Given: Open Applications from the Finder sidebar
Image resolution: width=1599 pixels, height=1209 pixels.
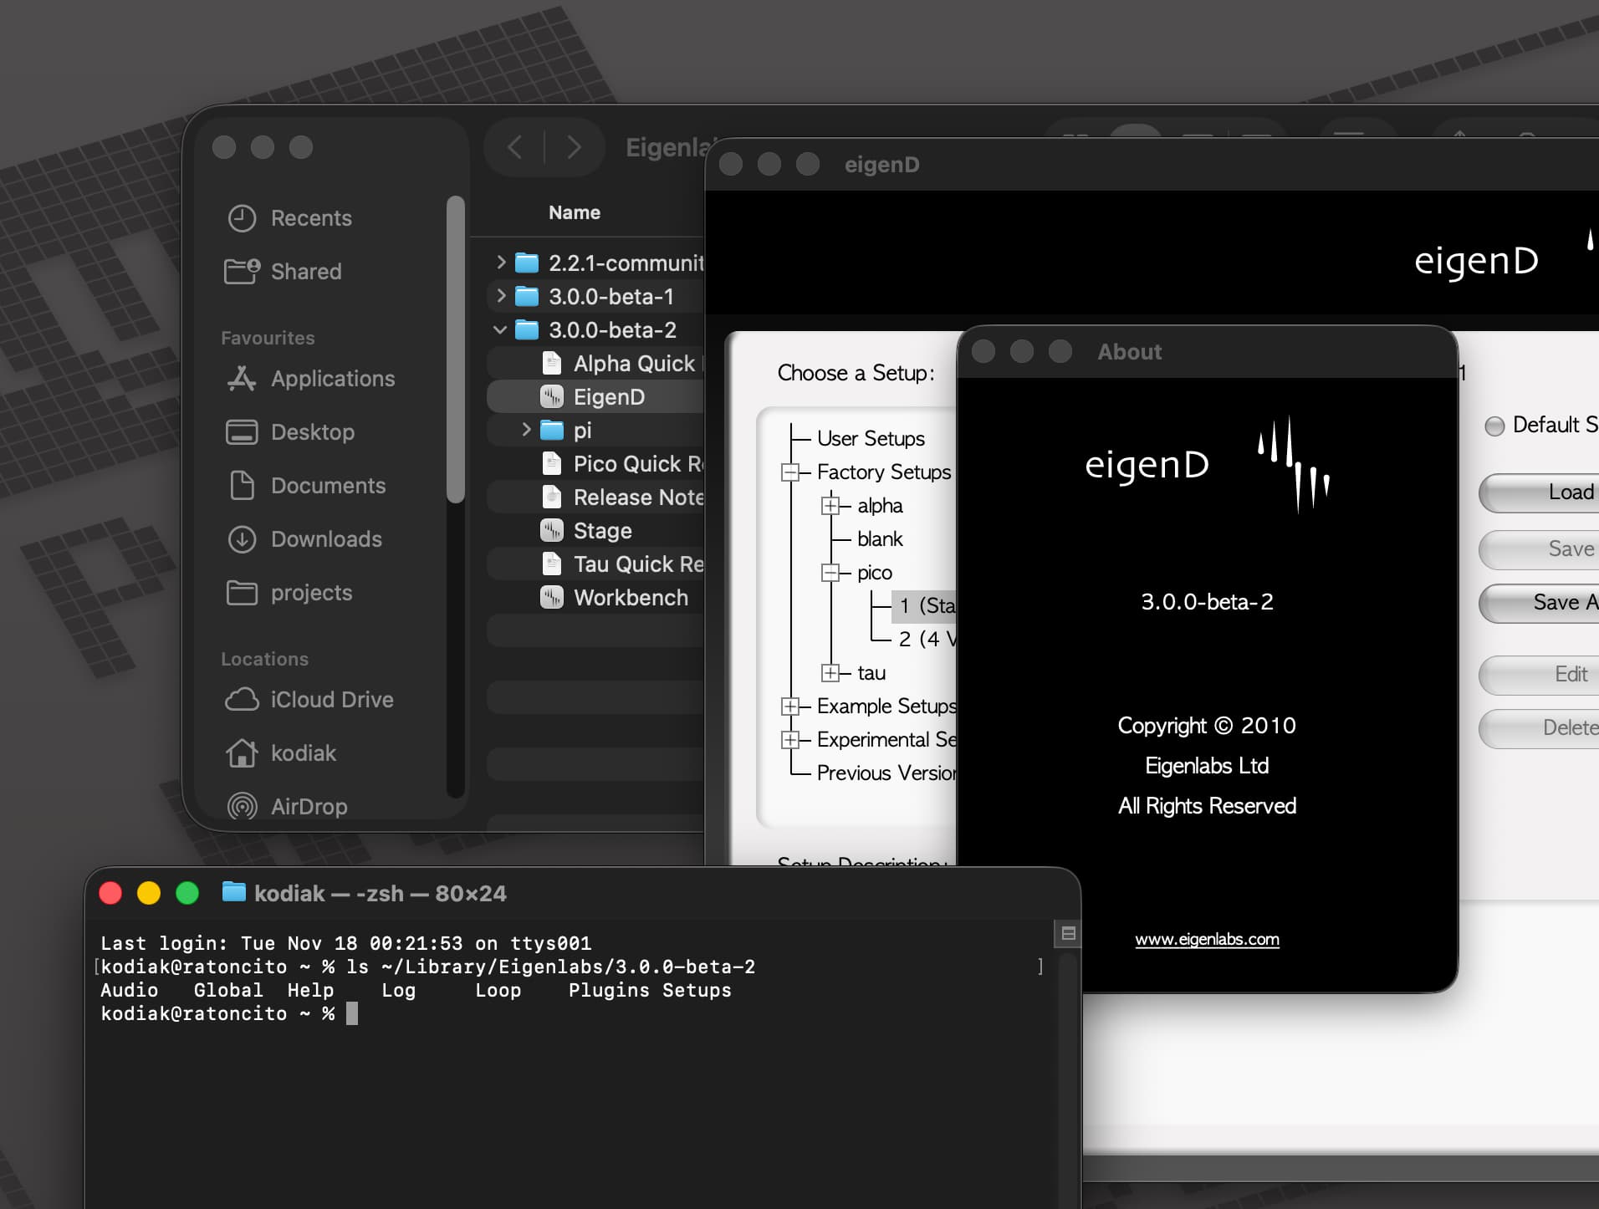Looking at the screenshot, I should point(332,379).
